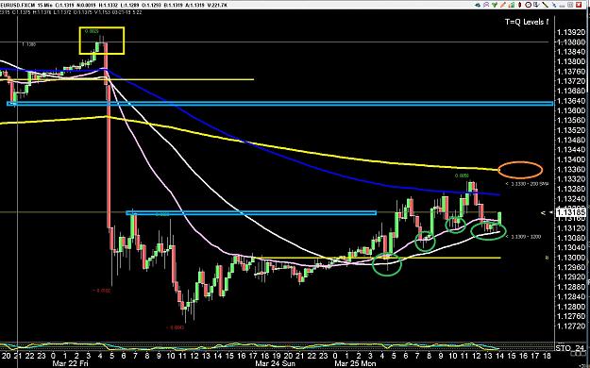Click the 1.13280 price axis label
Image resolution: width=590 pixels, height=368 pixels.
[x=570, y=189]
